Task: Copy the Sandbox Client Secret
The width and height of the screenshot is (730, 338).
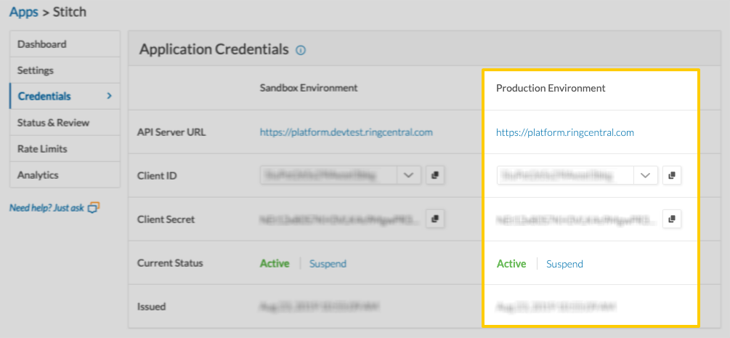Action: point(434,219)
